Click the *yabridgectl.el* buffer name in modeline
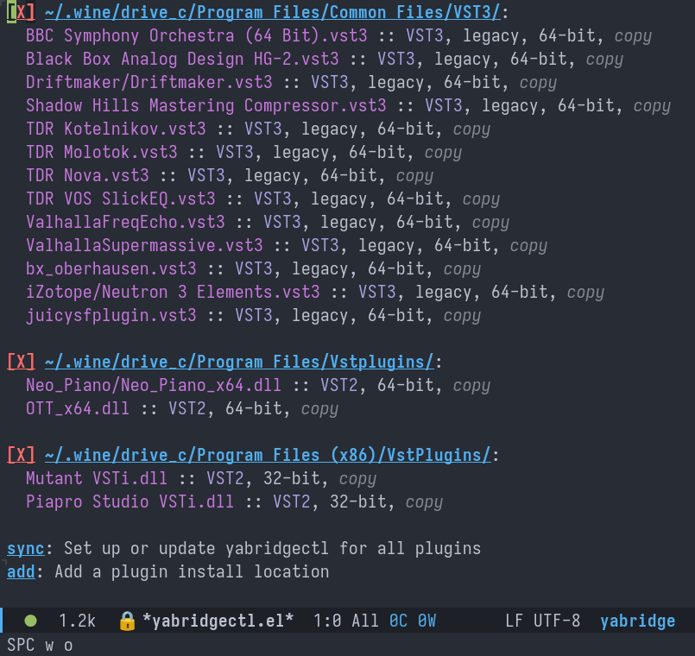Viewport: 695px width, 656px height. point(218,621)
